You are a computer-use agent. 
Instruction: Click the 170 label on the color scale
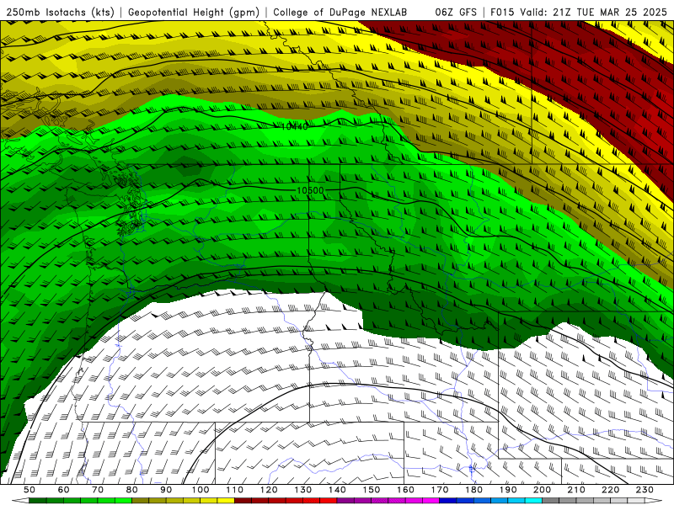click(440, 490)
